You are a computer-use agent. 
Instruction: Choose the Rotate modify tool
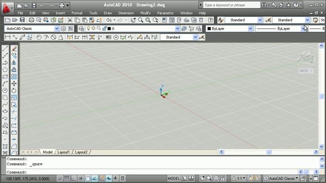pyautogui.click(x=14, y=90)
